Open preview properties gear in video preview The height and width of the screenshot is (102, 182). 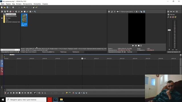coord(109,12)
